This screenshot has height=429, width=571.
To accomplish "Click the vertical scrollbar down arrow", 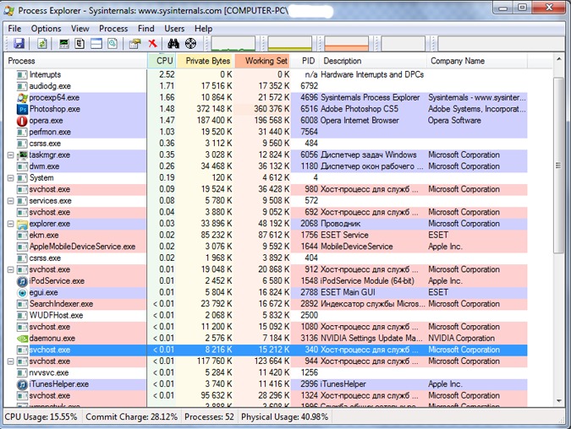I will (557, 400).
